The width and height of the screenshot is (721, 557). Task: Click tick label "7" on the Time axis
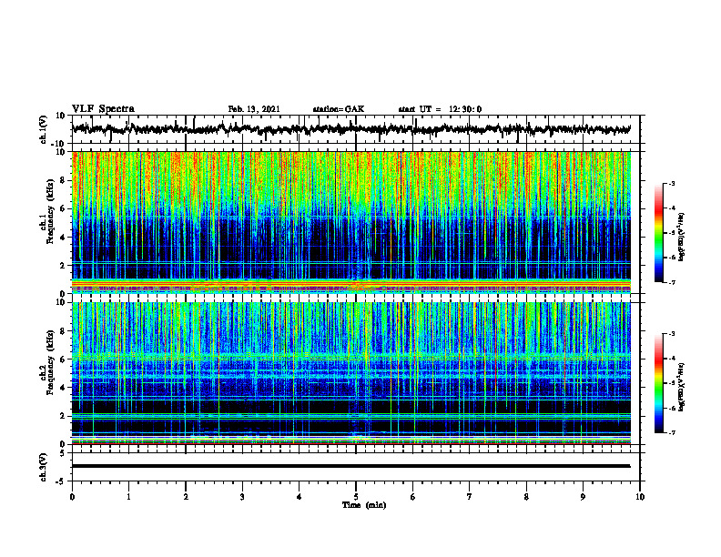click(470, 497)
